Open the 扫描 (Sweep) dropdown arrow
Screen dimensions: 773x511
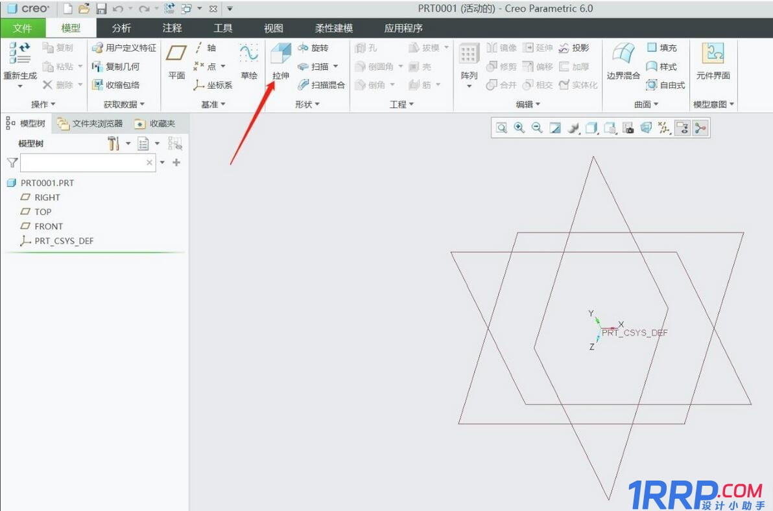335,67
